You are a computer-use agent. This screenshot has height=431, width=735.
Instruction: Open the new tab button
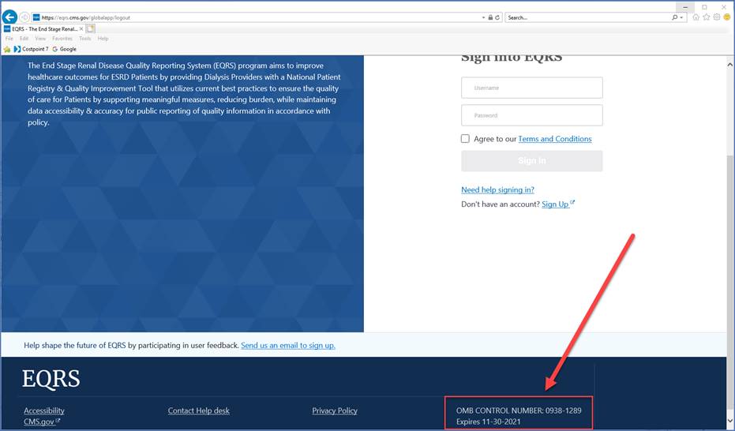[x=91, y=28]
